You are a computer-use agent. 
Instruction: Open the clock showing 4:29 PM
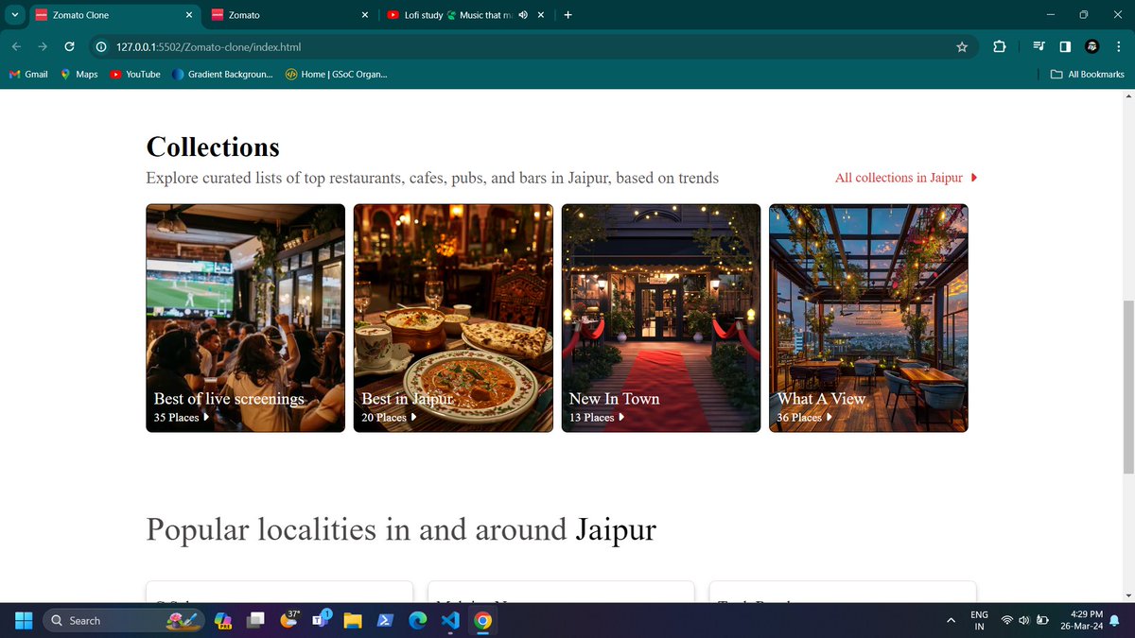[x=1083, y=620]
